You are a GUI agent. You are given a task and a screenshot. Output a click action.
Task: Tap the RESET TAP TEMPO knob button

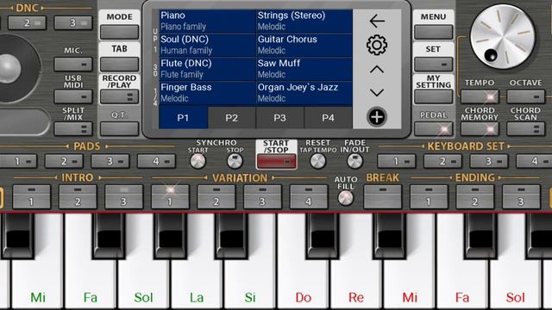318,161
